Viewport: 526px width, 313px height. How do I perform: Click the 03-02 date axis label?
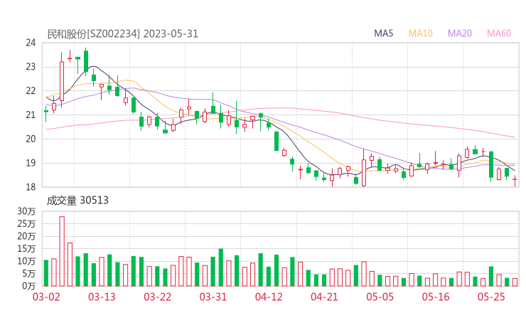[x=46, y=297]
